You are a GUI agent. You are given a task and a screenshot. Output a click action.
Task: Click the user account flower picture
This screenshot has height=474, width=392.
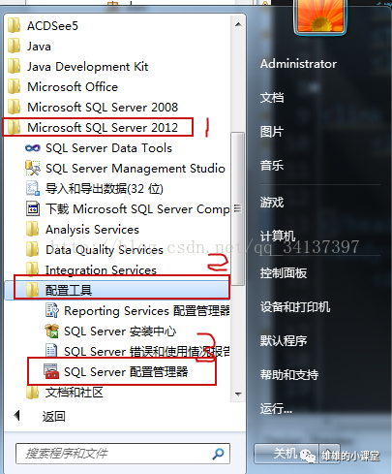320,16
